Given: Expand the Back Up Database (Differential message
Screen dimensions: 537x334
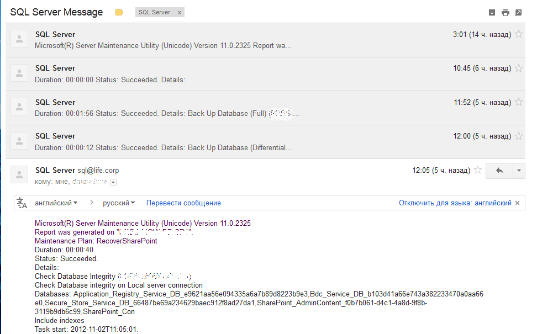Looking at the screenshot, I should tap(265, 142).
